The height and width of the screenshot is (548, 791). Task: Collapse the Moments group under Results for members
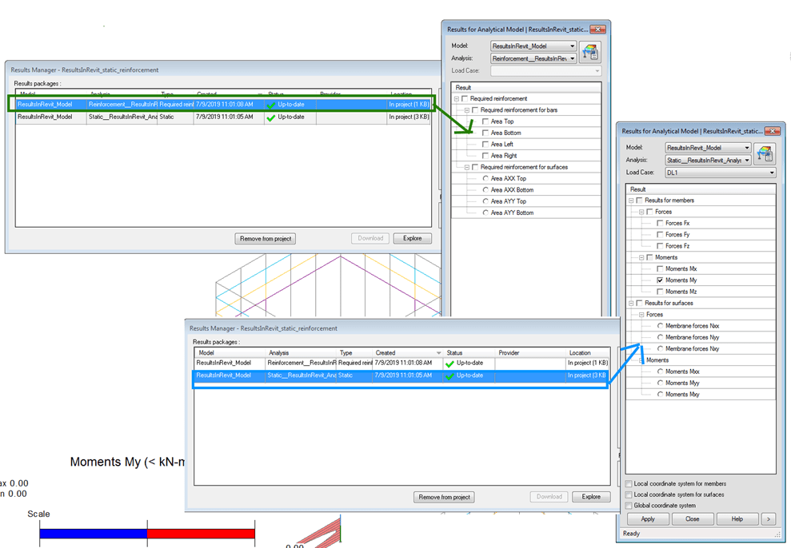pyautogui.click(x=641, y=257)
